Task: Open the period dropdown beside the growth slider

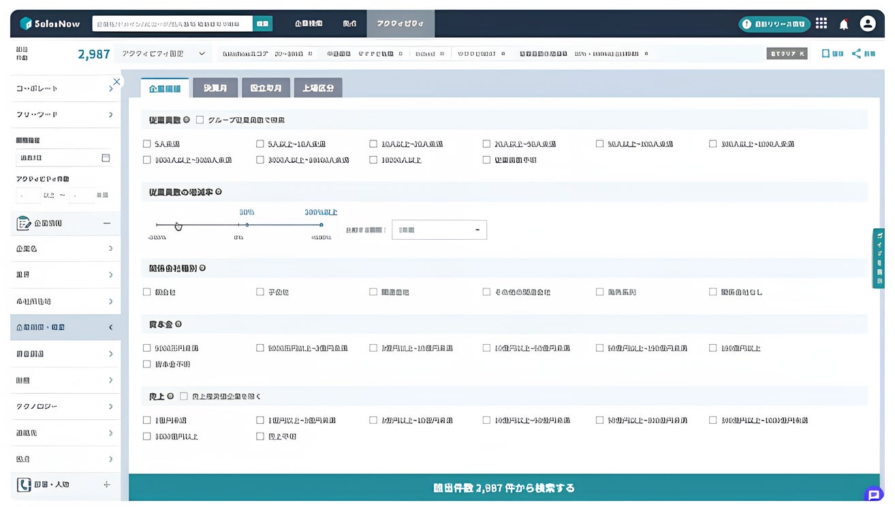Action: [439, 230]
